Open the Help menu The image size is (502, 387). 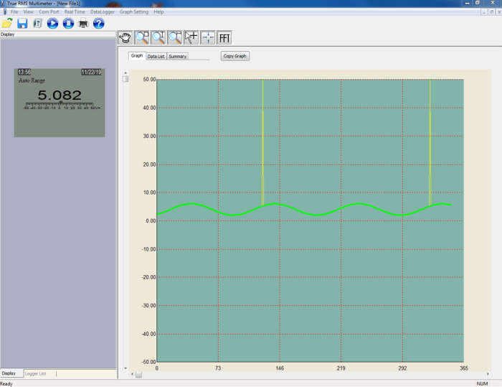[158, 11]
